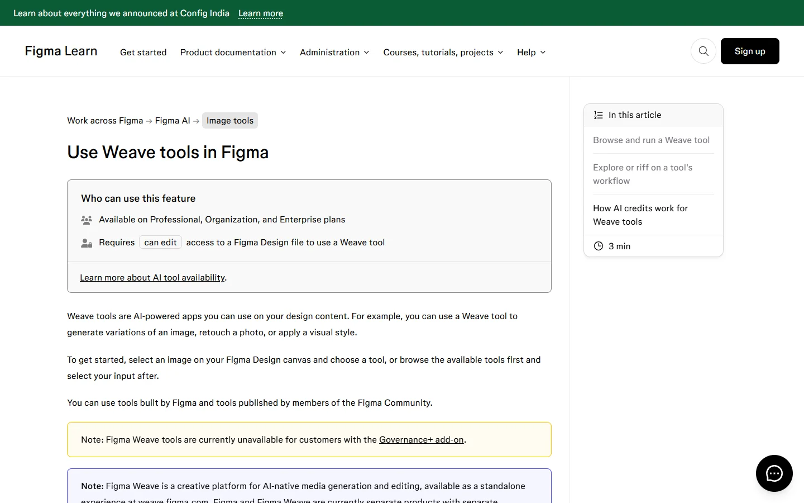Open the Figma Learn home logo
804x503 pixels.
coord(61,51)
